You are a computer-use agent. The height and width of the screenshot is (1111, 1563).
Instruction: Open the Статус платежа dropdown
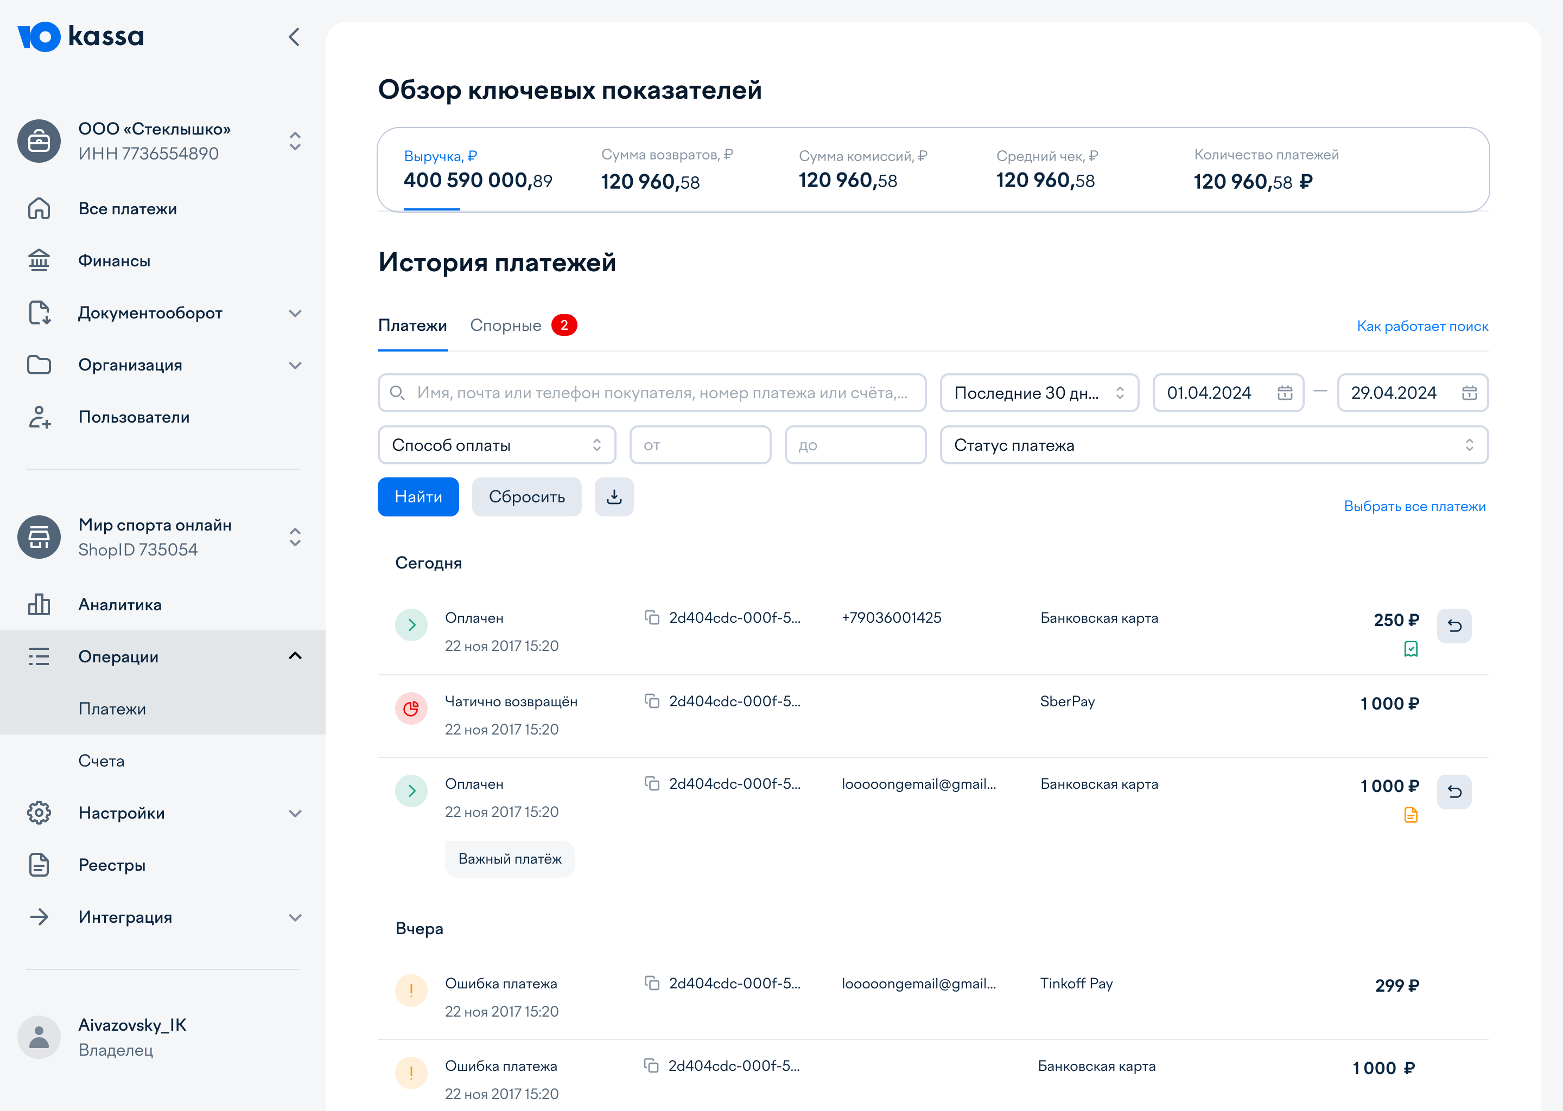coord(1214,445)
